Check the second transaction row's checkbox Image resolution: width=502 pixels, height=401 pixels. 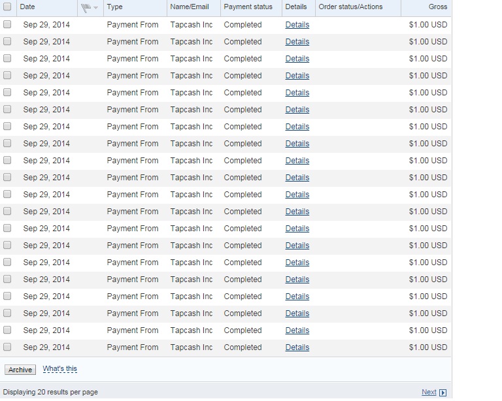(x=7, y=41)
